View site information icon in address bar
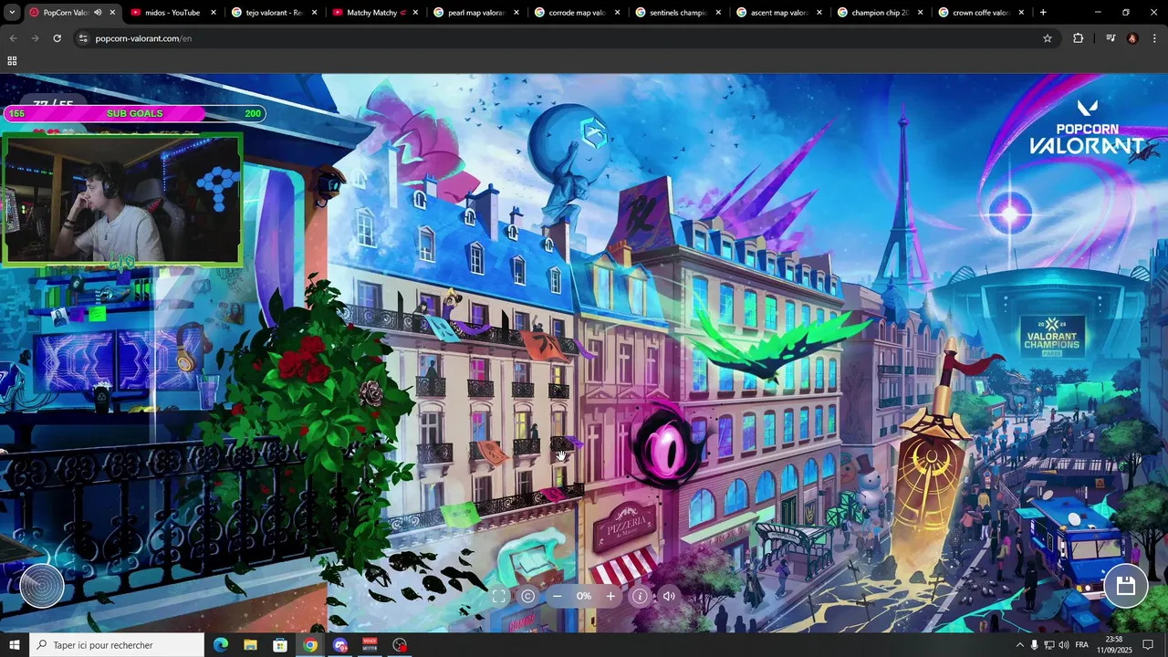The width and height of the screenshot is (1168, 657). (x=83, y=38)
